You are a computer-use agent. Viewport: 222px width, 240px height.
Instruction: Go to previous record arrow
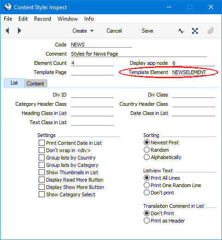pyautogui.click(x=7, y=31)
